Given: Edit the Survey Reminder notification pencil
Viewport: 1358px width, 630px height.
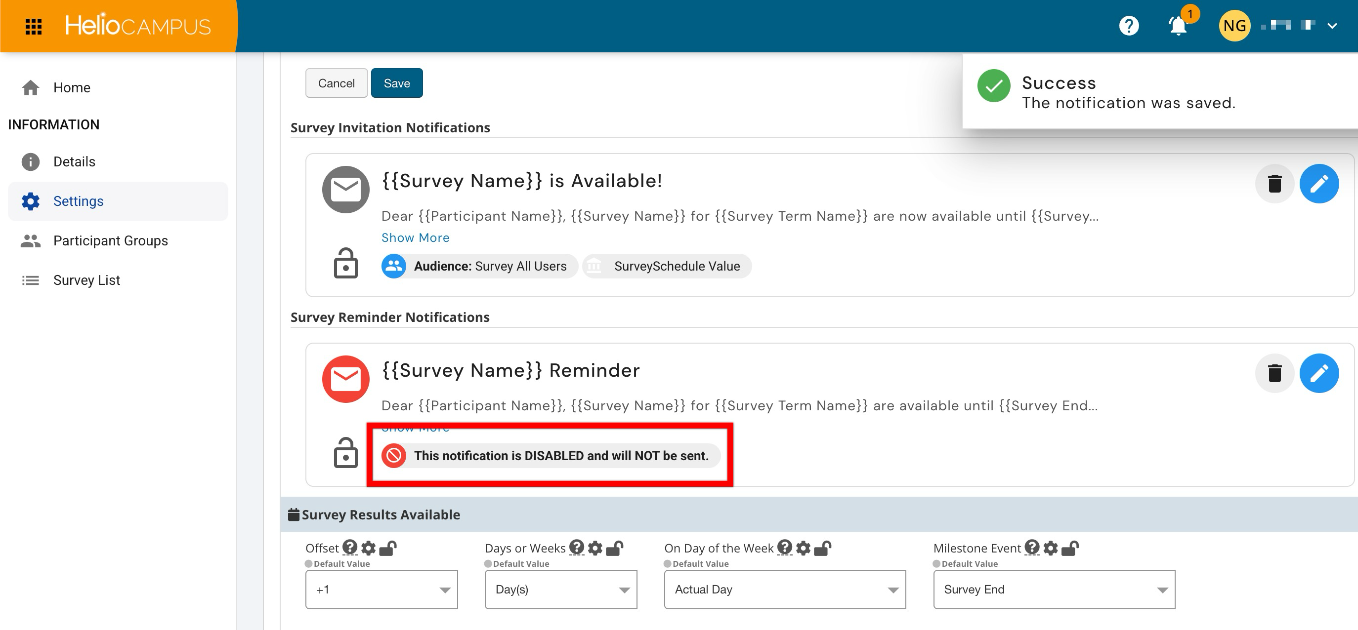Looking at the screenshot, I should click(1319, 373).
